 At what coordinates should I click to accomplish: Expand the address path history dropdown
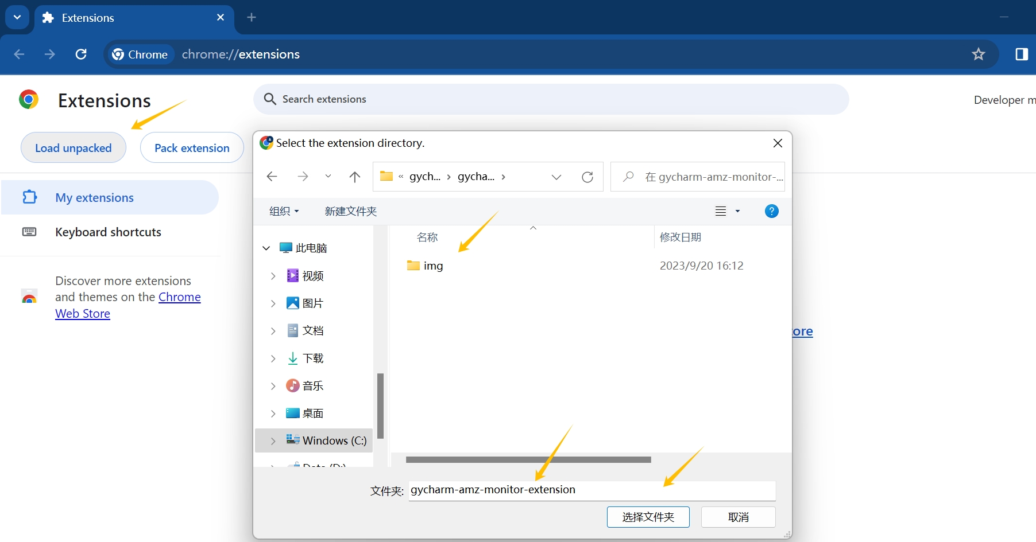tap(556, 177)
